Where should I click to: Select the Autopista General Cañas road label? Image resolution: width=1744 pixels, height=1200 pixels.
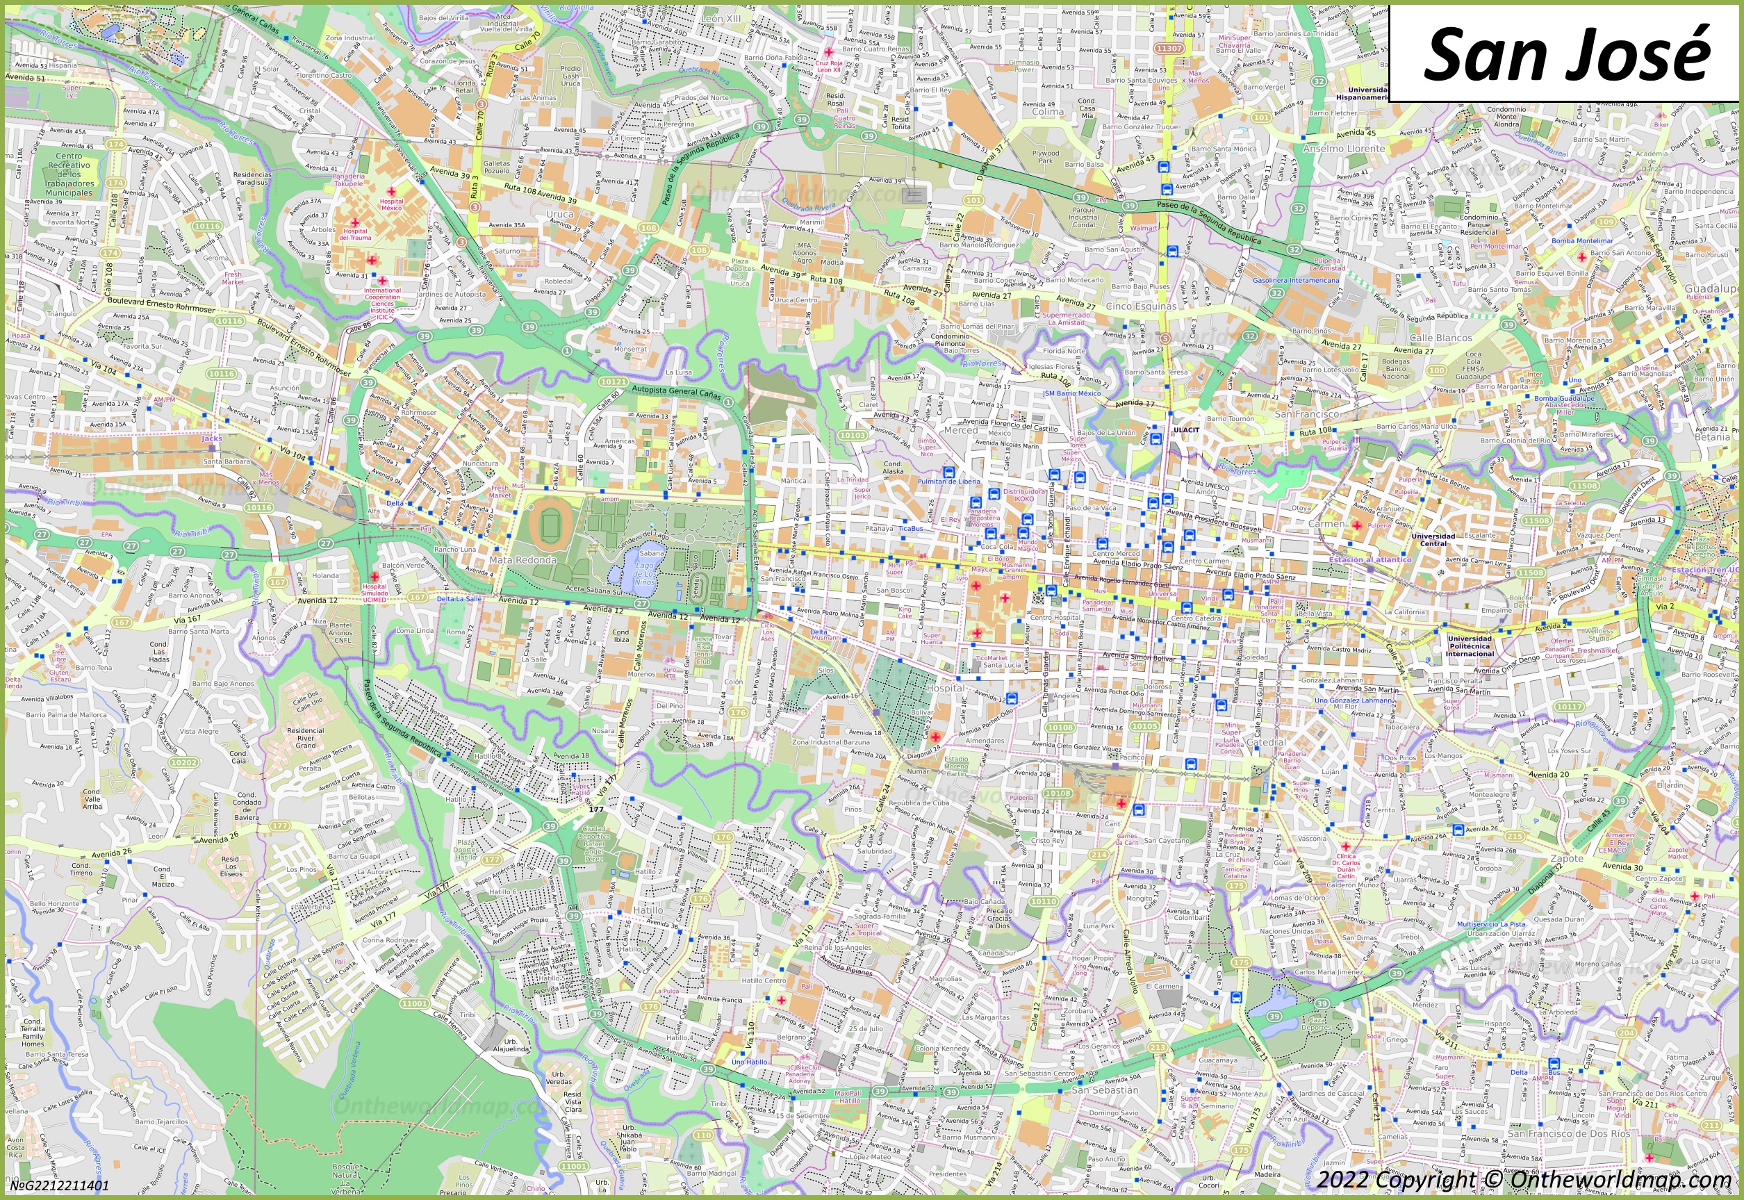(677, 393)
